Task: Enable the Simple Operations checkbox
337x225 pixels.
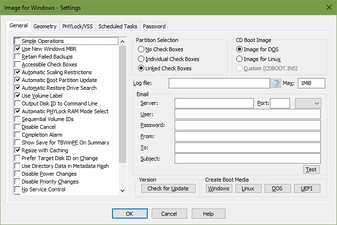Action: coord(18,41)
